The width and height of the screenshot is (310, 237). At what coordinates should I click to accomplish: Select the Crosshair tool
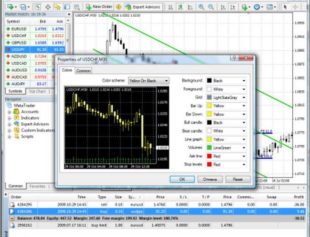[x=295, y=7]
